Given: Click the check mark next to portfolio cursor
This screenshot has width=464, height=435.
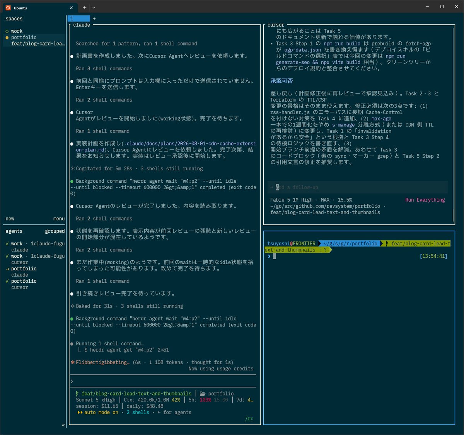Looking at the screenshot, I should tap(7, 281).
